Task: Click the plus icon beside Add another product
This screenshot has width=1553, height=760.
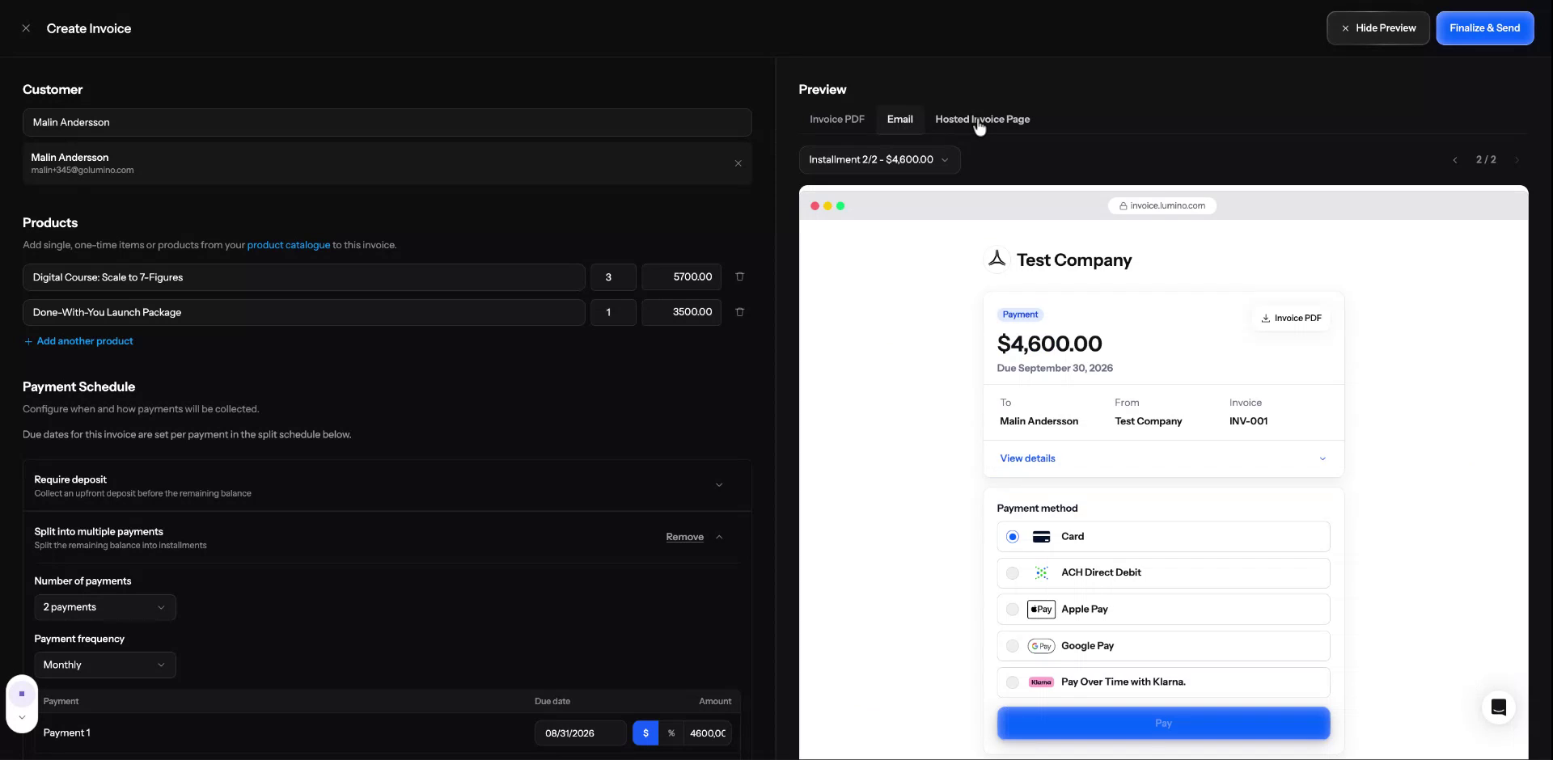Action: pyautogui.click(x=28, y=342)
